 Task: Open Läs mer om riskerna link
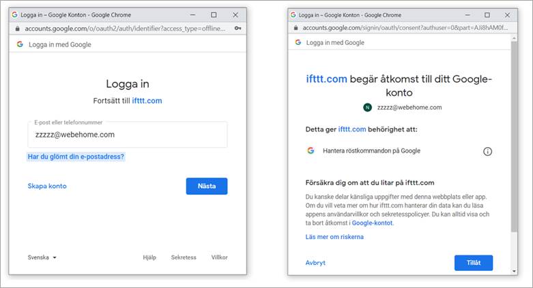pos(334,237)
